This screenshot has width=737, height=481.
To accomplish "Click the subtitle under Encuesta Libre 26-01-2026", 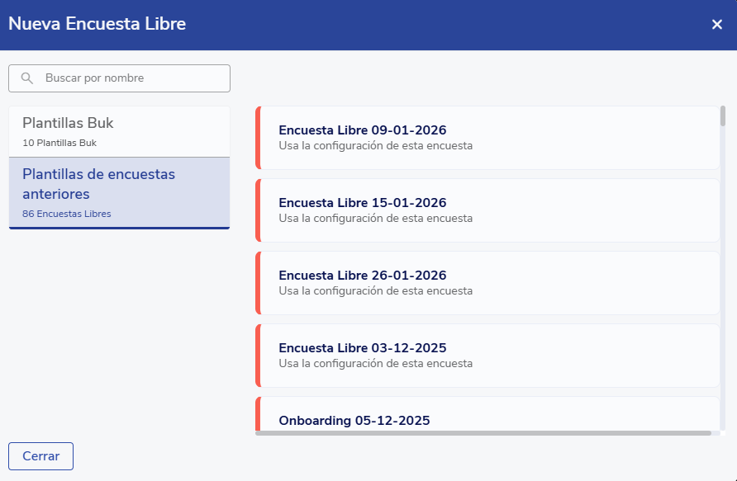I will pos(376,291).
